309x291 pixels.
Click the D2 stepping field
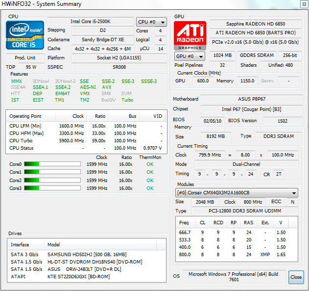103,30
